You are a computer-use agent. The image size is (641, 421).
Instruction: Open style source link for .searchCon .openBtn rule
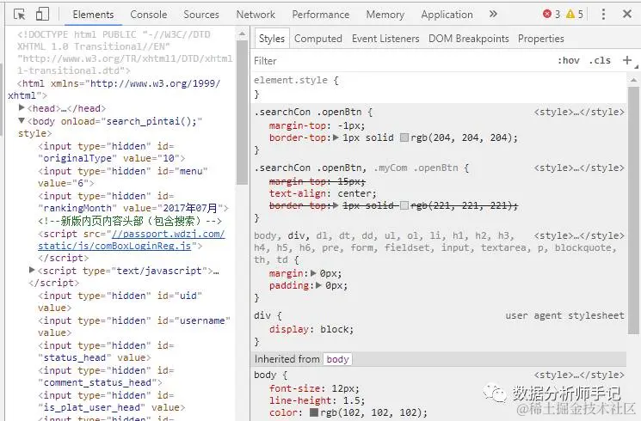pyautogui.click(x=579, y=112)
